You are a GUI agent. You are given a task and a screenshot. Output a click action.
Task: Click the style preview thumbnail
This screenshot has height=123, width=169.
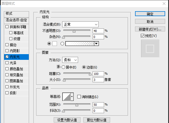click(150, 49)
